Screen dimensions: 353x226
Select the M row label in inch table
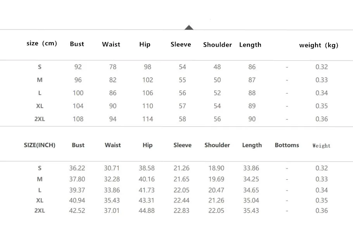pos(40,179)
